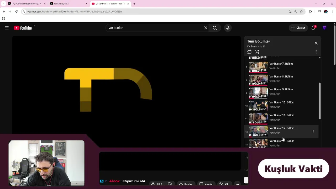
Task: Switch to the Pusholder (@pusholder) / X tab
Action: coord(27,4)
